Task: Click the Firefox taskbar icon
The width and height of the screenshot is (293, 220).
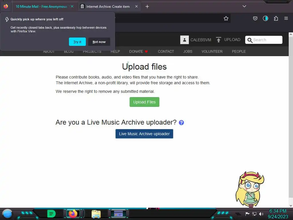Action: (x=73, y=214)
